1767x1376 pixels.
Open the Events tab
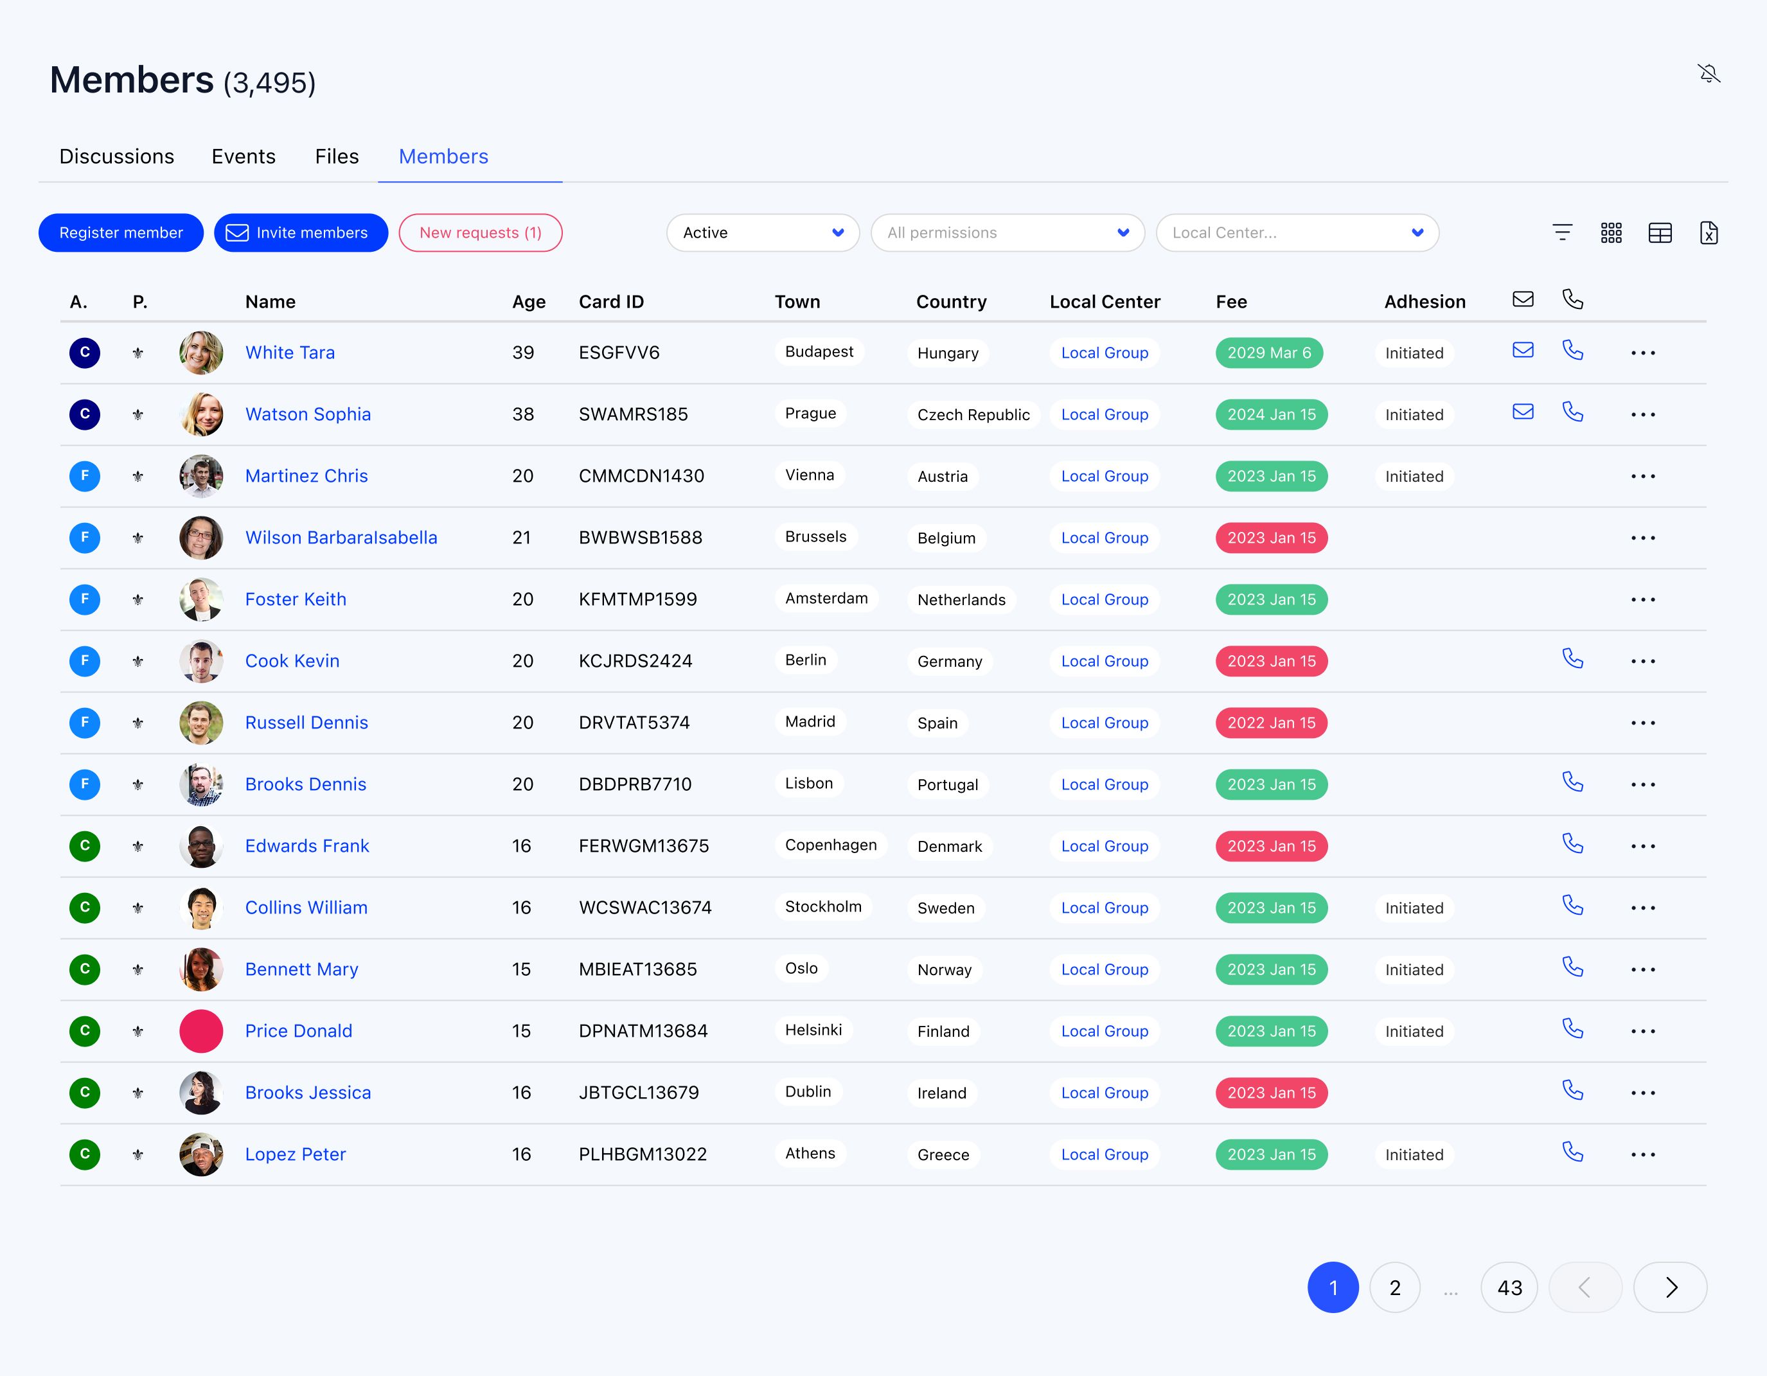(244, 156)
